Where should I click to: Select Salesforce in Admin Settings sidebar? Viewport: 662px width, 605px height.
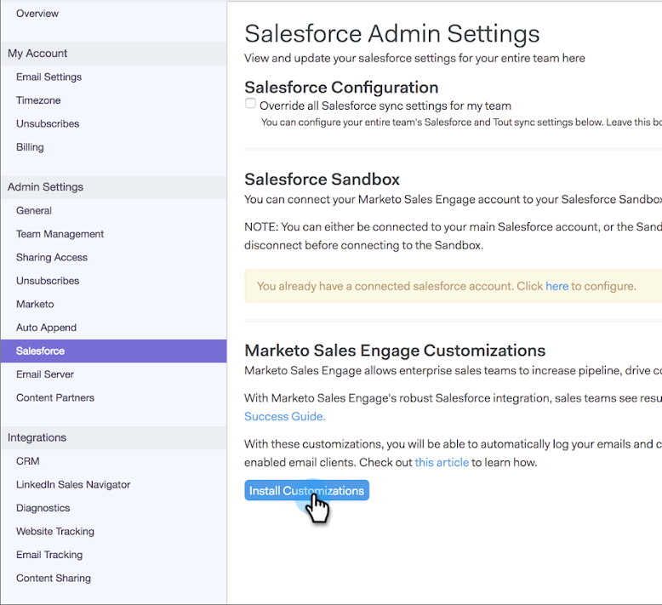point(40,351)
